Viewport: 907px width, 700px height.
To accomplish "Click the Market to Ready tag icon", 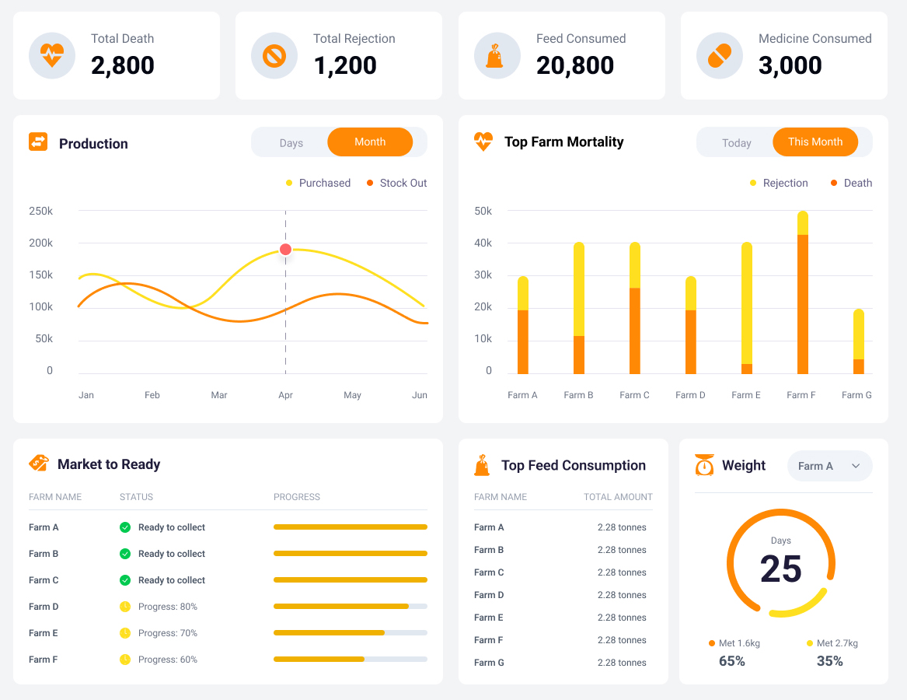I will pyautogui.click(x=39, y=464).
